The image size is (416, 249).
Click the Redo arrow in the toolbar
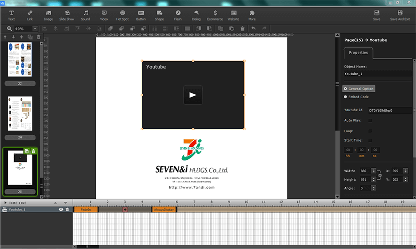coord(264,28)
